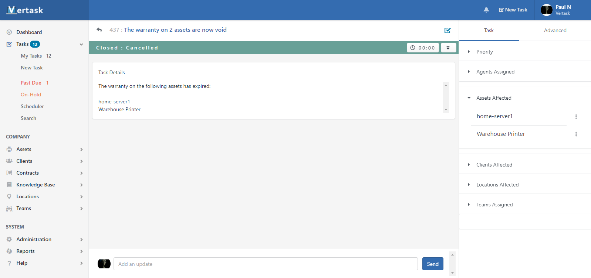Expand the Teams menu chevron
Viewport: 591px width, 278px height.
click(81, 209)
